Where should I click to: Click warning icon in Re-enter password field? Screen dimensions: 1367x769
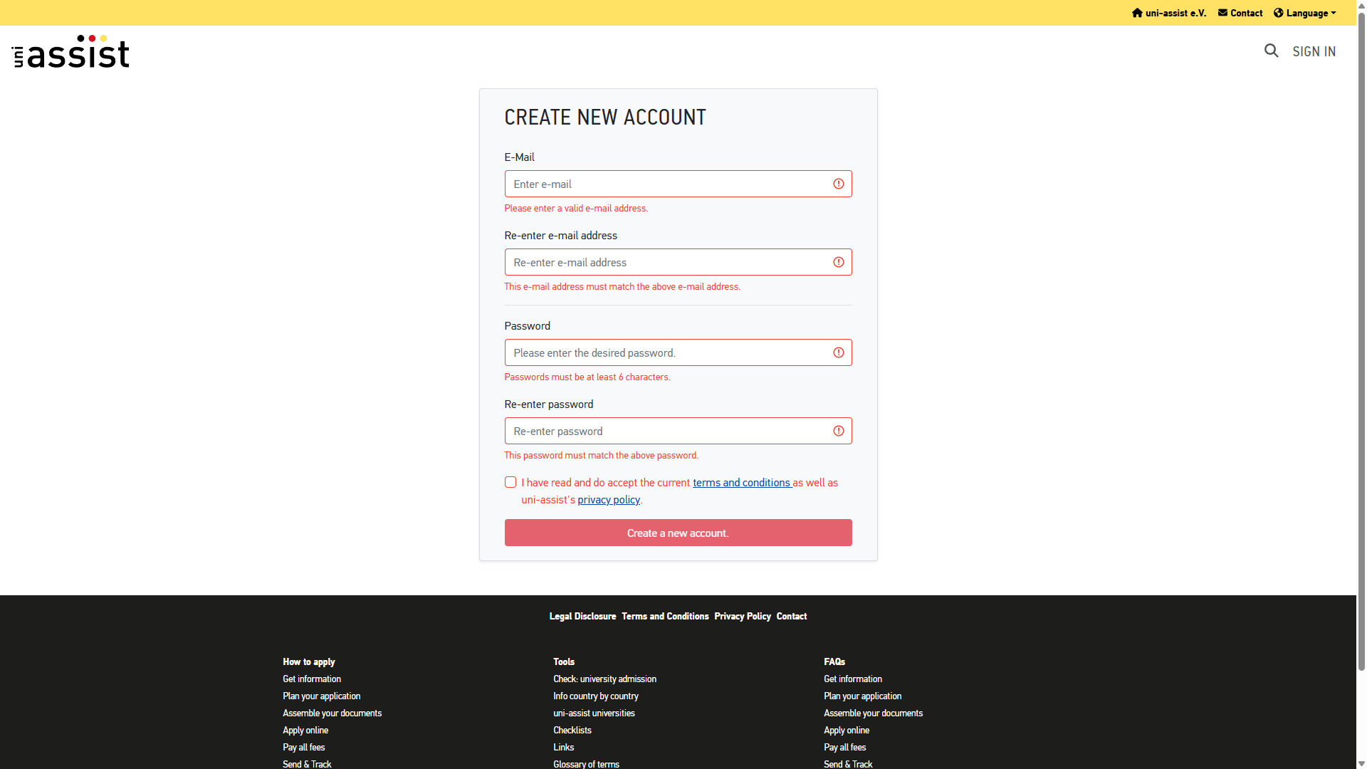click(838, 431)
